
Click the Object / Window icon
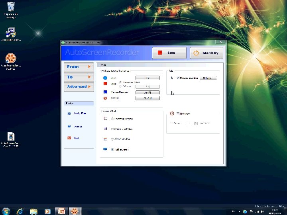click(105, 129)
